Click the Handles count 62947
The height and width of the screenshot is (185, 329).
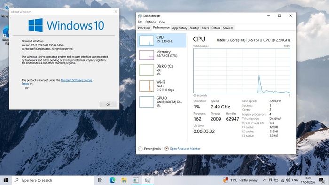[x=232, y=119]
